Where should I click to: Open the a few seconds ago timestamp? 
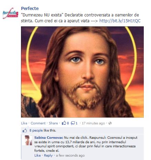70,156
